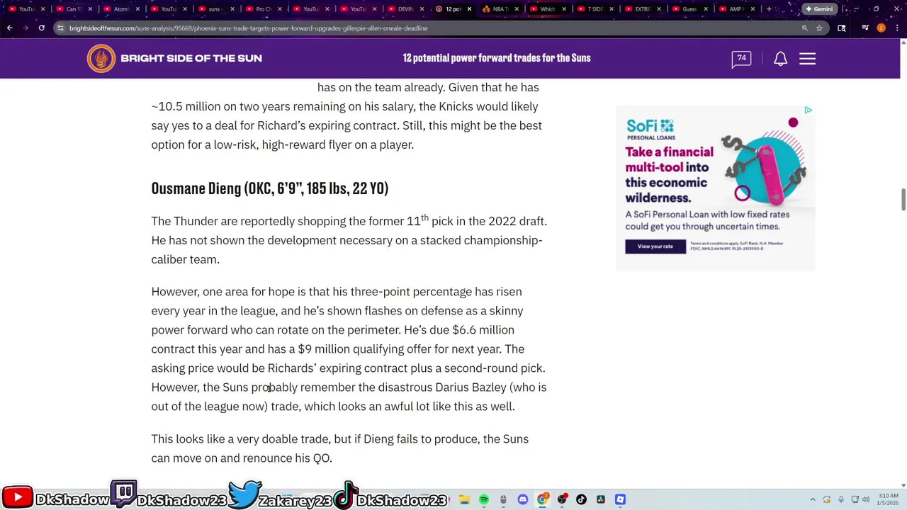Click the taskbar clock showing 3:10 AM

pos(889,499)
